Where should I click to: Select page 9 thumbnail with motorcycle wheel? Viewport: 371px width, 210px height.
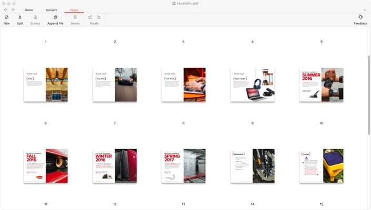tap(253, 166)
